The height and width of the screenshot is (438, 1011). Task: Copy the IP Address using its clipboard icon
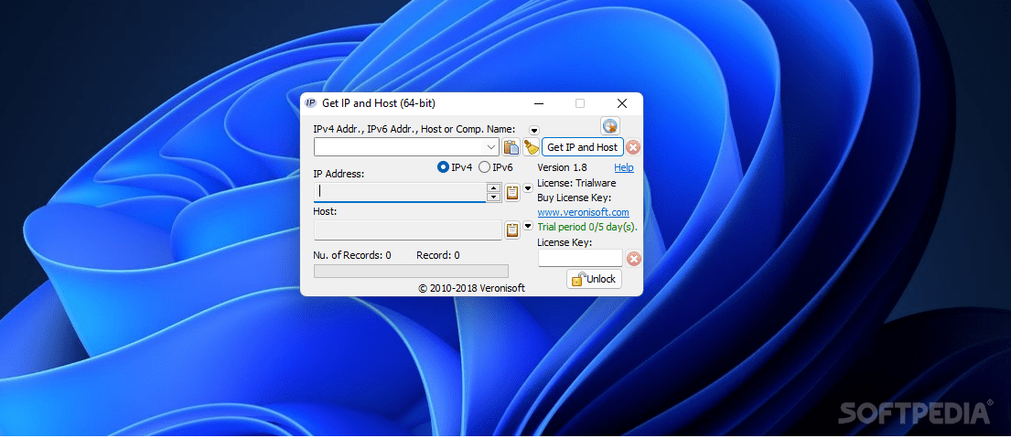tap(512, 192)
